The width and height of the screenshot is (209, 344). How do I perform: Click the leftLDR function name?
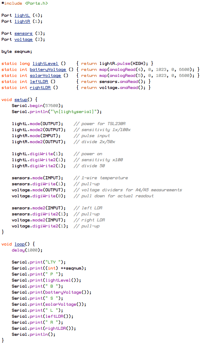(x=39, y=82)
